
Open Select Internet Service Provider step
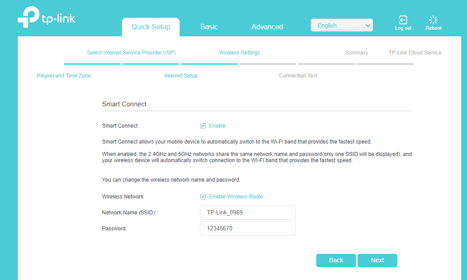click(x=131, y=53)
